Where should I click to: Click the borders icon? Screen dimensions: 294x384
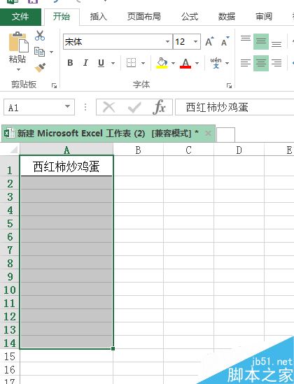click(131, 63)
